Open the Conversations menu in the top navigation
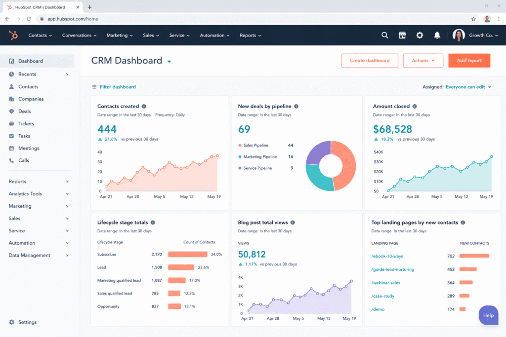This screenshot has width=506, height=337. [79, 36]
